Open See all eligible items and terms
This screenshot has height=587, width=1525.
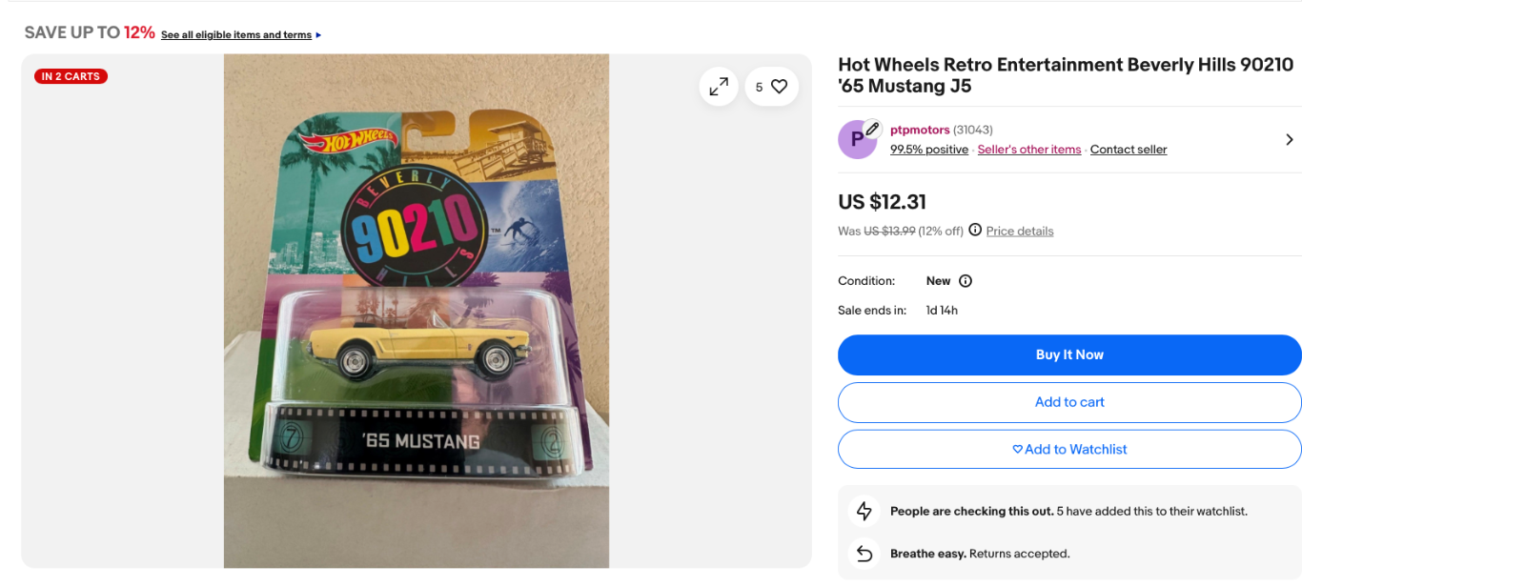(236, 35)
